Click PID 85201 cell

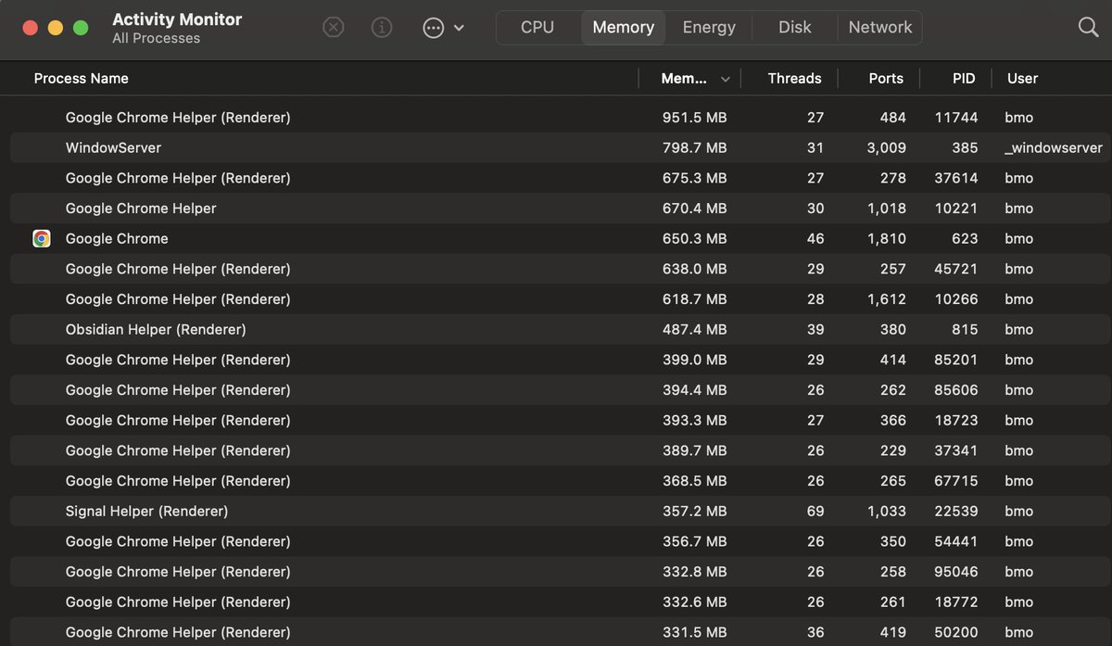click(x=956, y=360)
